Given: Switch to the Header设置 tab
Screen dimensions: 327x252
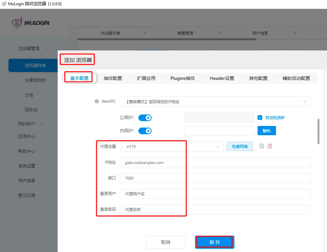Looking at the screenshot, I should (222, 78).
